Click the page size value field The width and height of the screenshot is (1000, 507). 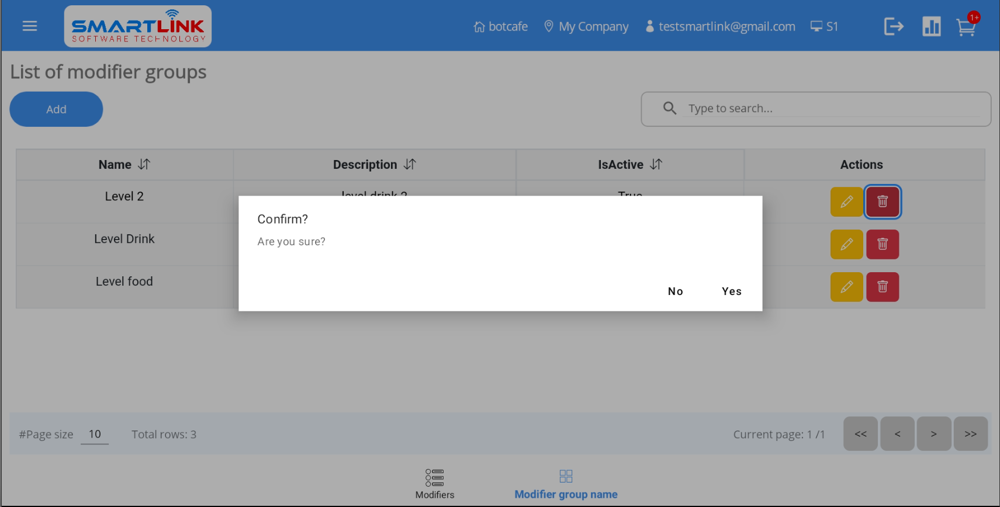tap(95, 435)
